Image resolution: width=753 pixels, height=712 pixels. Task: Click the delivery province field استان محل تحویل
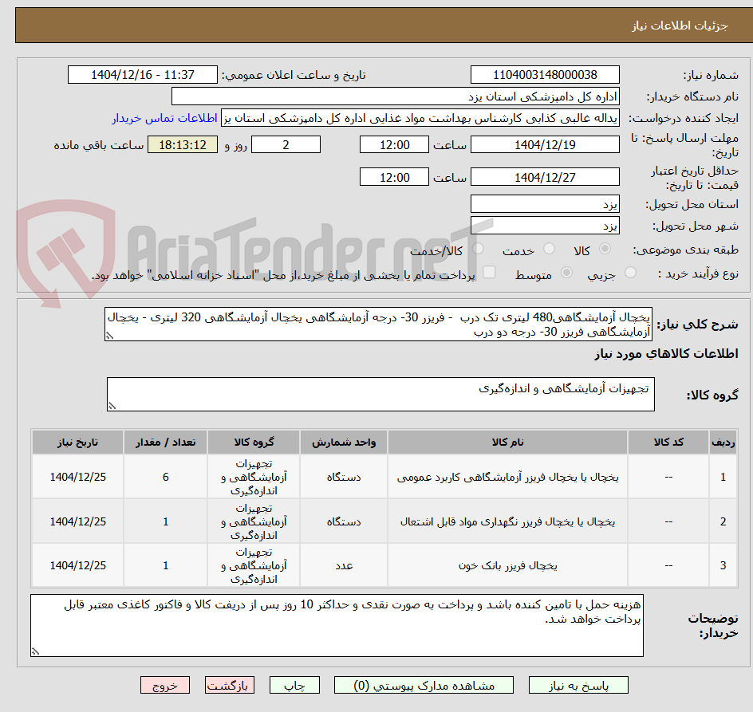pyautogui.click(x=545, y=204)
